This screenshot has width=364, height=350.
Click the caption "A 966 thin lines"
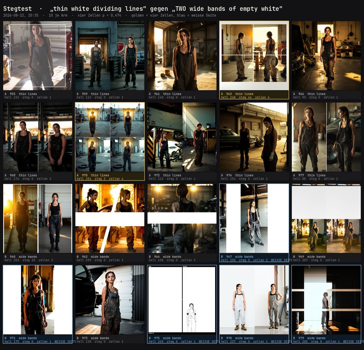(x=309, y=94)
